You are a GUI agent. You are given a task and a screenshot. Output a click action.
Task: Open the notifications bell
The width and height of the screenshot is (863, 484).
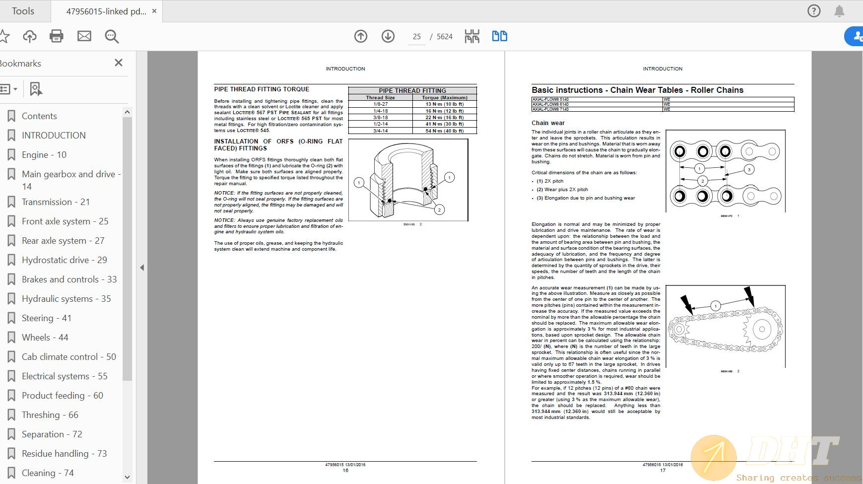click(x=839, y=11)
